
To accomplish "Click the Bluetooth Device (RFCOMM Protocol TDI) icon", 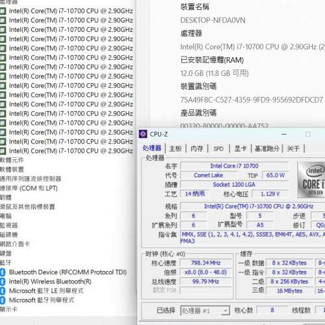I will coord(3,272).
